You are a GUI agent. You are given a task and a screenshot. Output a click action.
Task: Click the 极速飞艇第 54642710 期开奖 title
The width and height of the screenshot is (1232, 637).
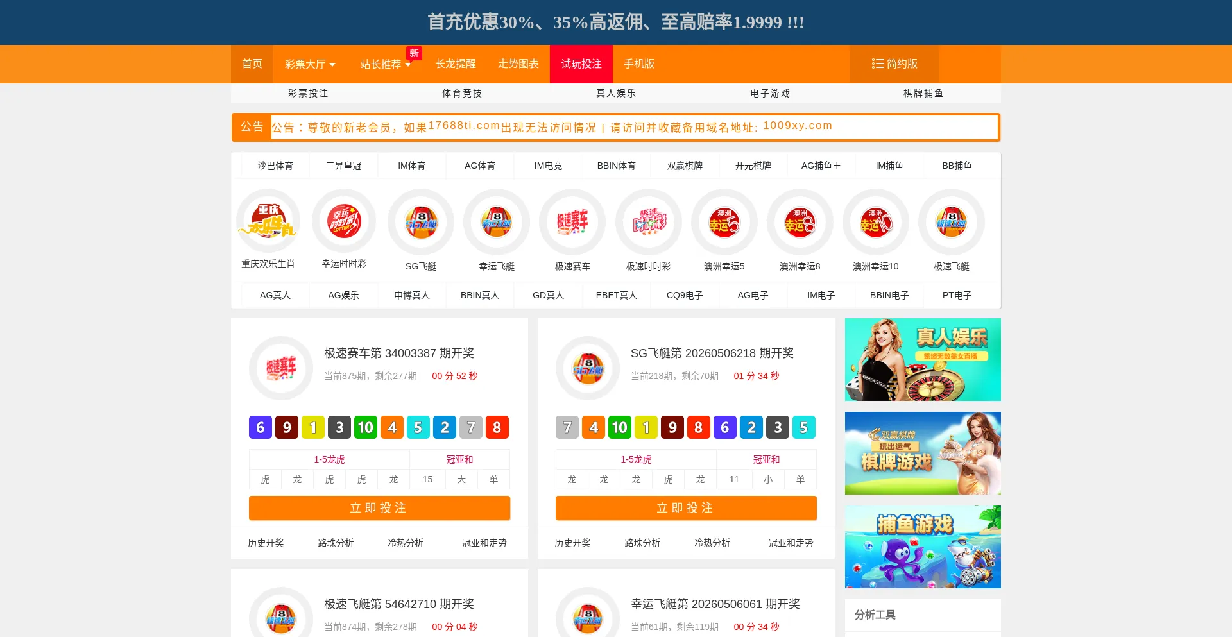coord(399,604)
